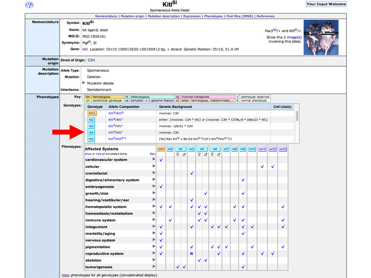371x278 pixels.
Task: Open the help question mark icon
Action: (x=29, y=5)
